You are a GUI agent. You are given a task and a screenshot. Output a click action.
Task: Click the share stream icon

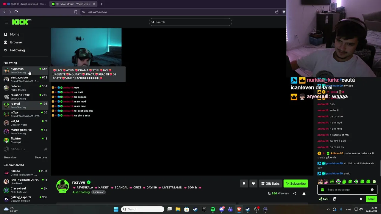click(294, 193)
